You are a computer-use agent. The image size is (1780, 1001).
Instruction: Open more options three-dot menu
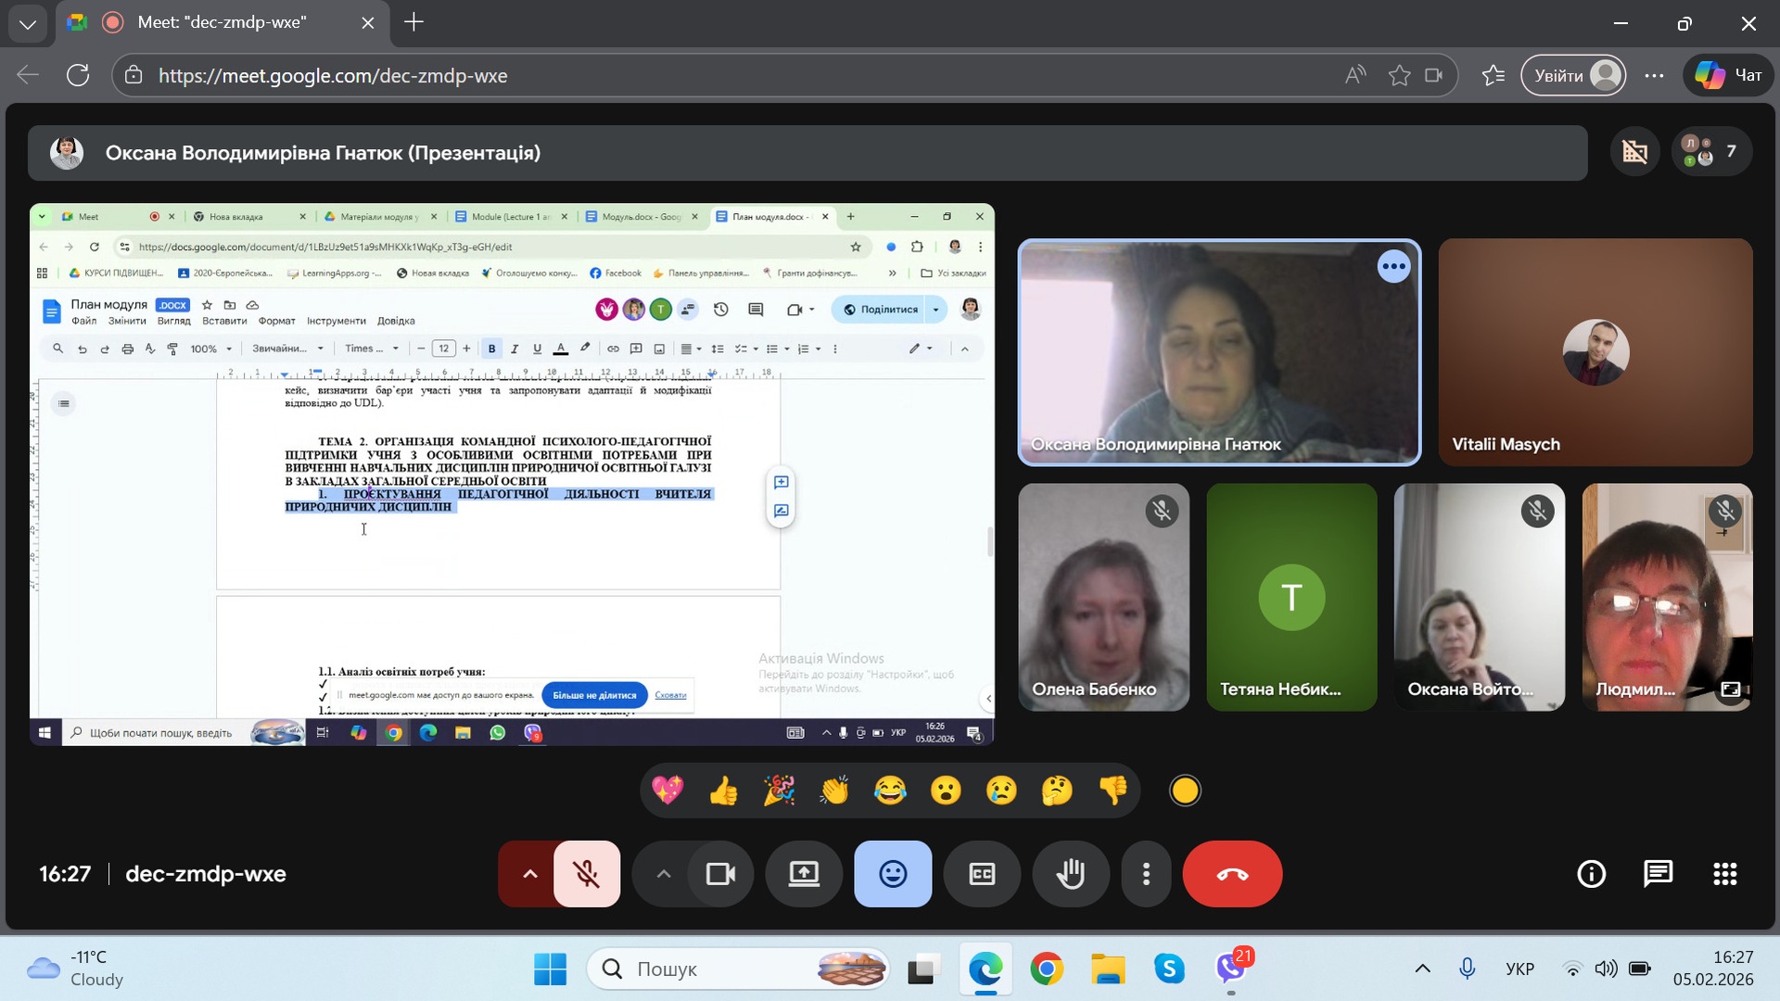[1146, 874]
